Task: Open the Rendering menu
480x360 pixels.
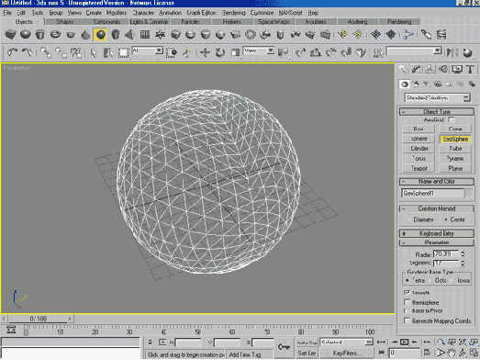Action: tap(233, 13)
